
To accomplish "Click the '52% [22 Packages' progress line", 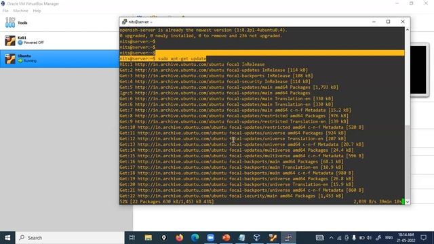I will pos(167,202).
